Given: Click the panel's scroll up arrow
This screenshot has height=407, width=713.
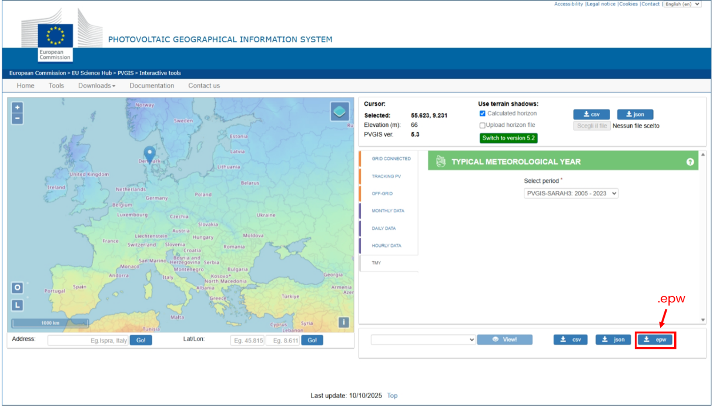Looking at the screenshot, I should (703, 154).
